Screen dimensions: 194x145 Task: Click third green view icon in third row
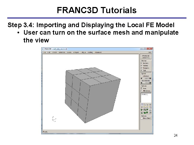[147, 110]
